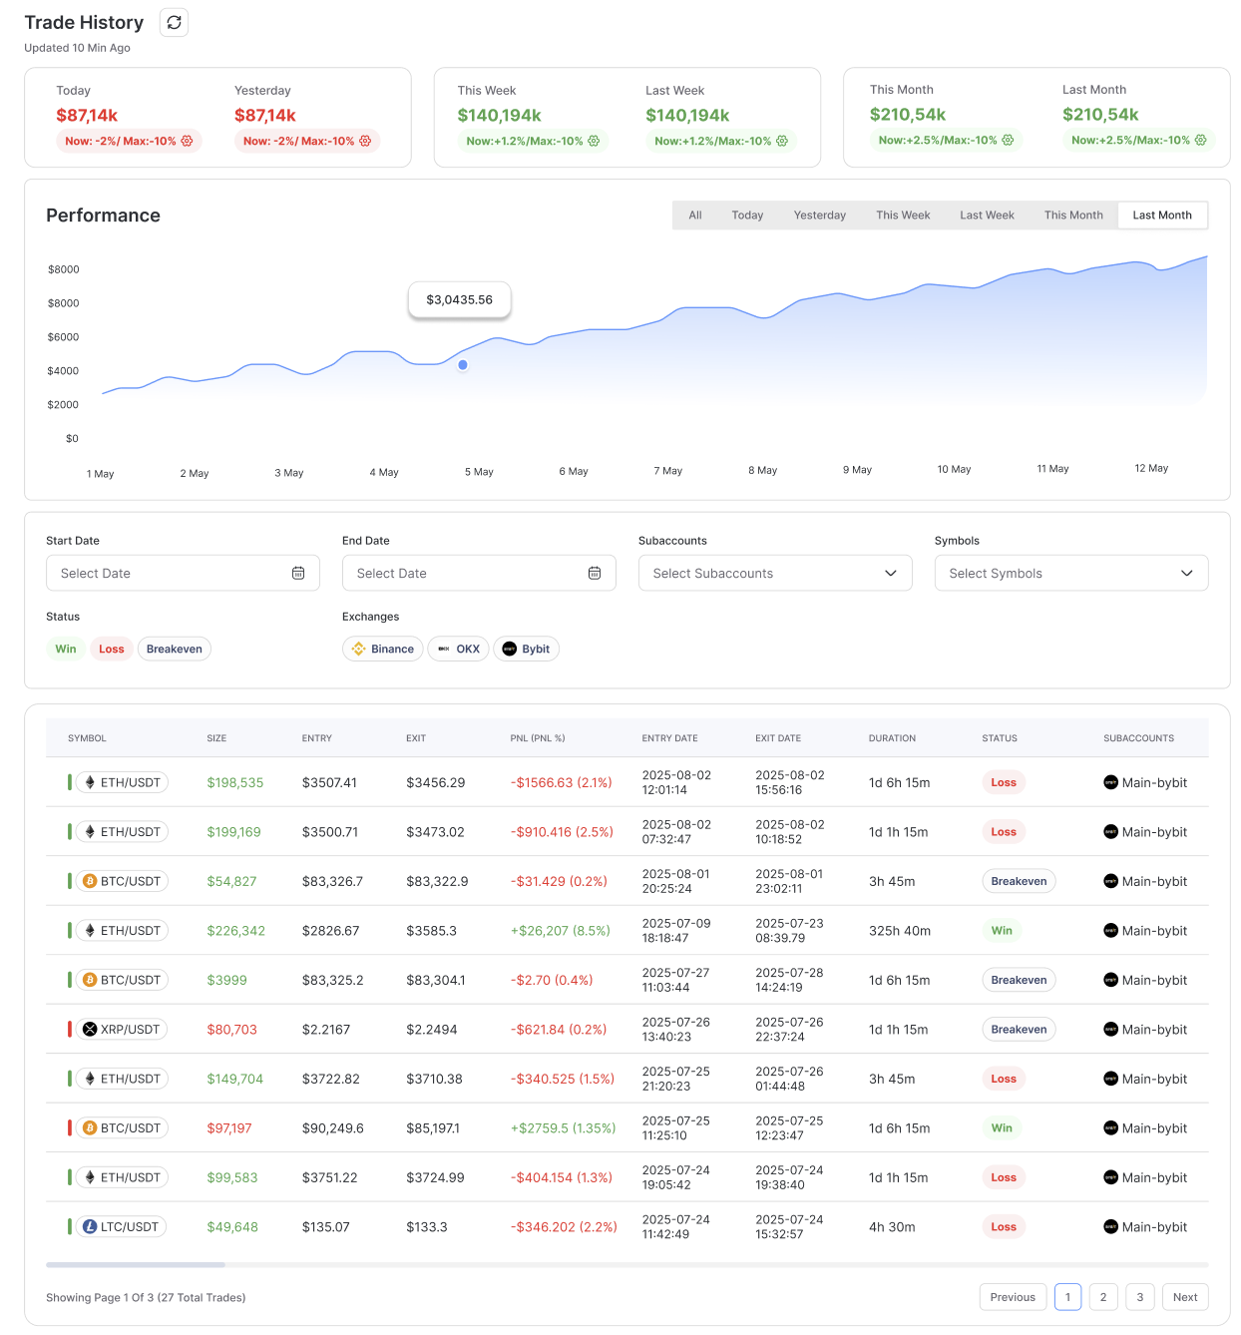This screenshot has height=1335, width=1241.
Task: Toggle the Bybit exchange filter chip
Action: click(x=526, y=650)
